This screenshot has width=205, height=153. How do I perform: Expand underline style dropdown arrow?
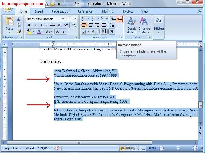(47, 25)
